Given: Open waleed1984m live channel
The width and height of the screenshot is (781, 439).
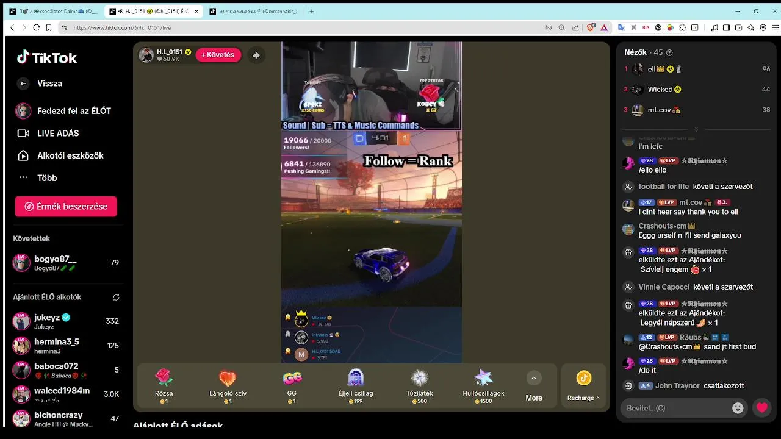Looking at the screenshot, I should [66, 394].
